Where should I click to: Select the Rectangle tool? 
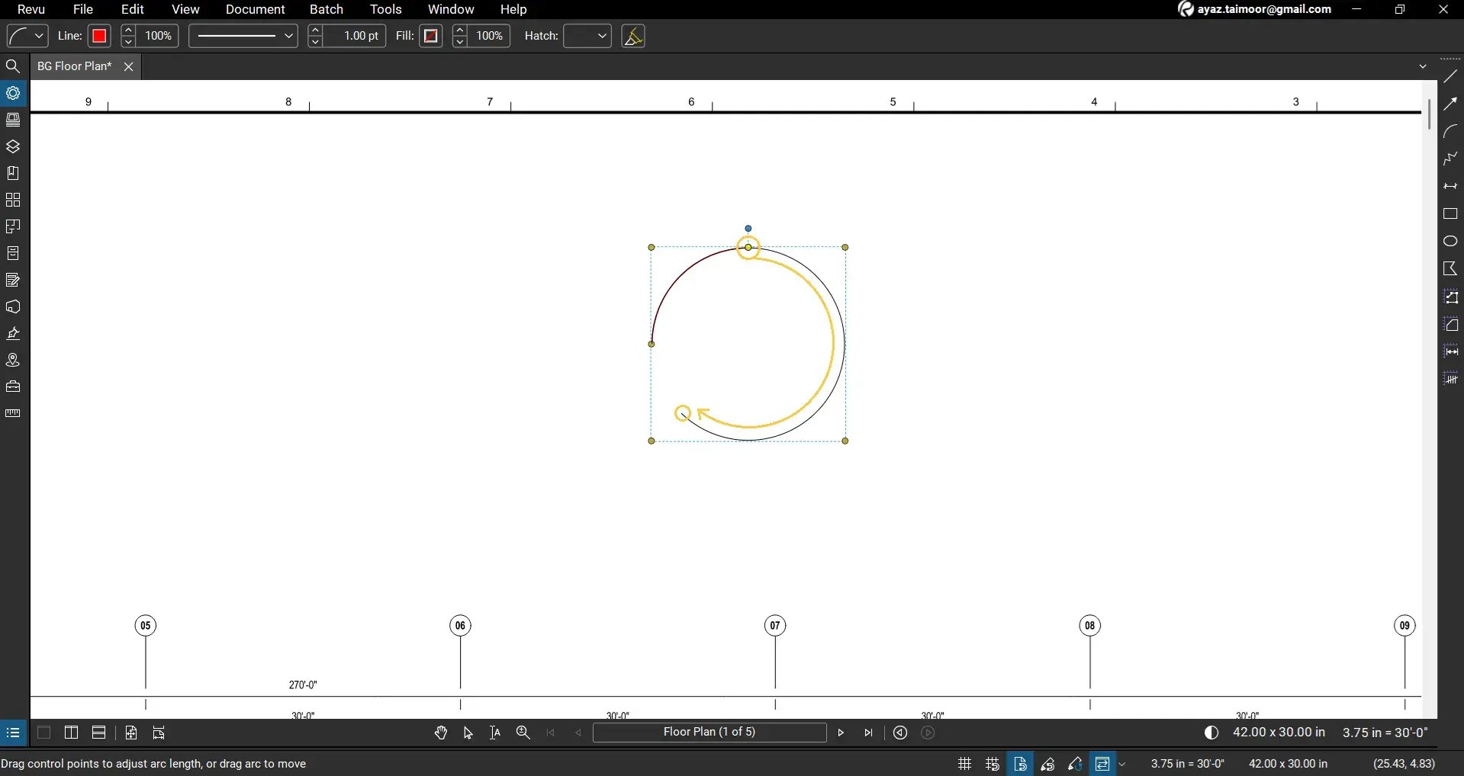[1451, 213]
